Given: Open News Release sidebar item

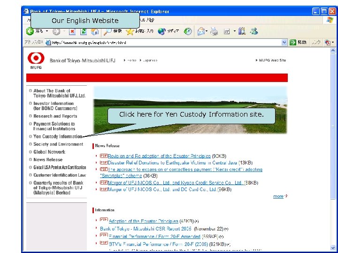Looking at the screenshot, I should pyautogui.click(x=48, y=160).
